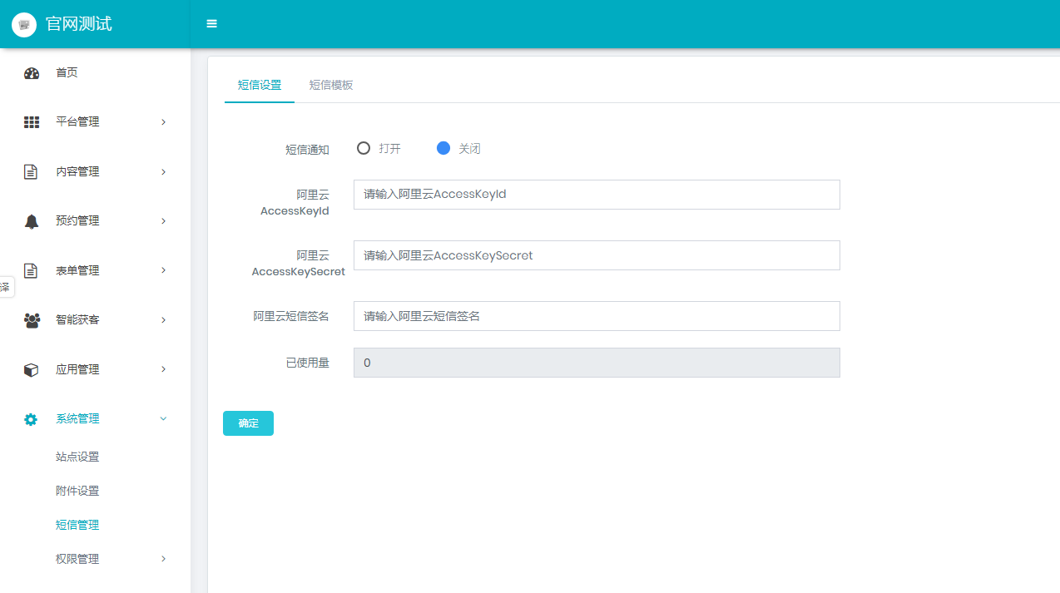The height and width of the screenshot is (593, 1060).
Task: Click the 智能获客 people icon
Action: tap(32, 320)
